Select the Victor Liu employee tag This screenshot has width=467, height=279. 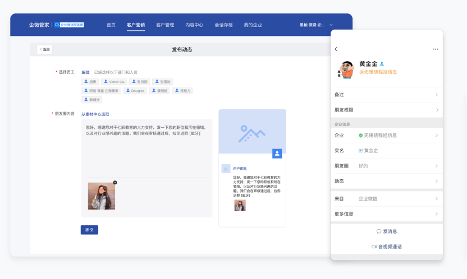tap(115, 82)
